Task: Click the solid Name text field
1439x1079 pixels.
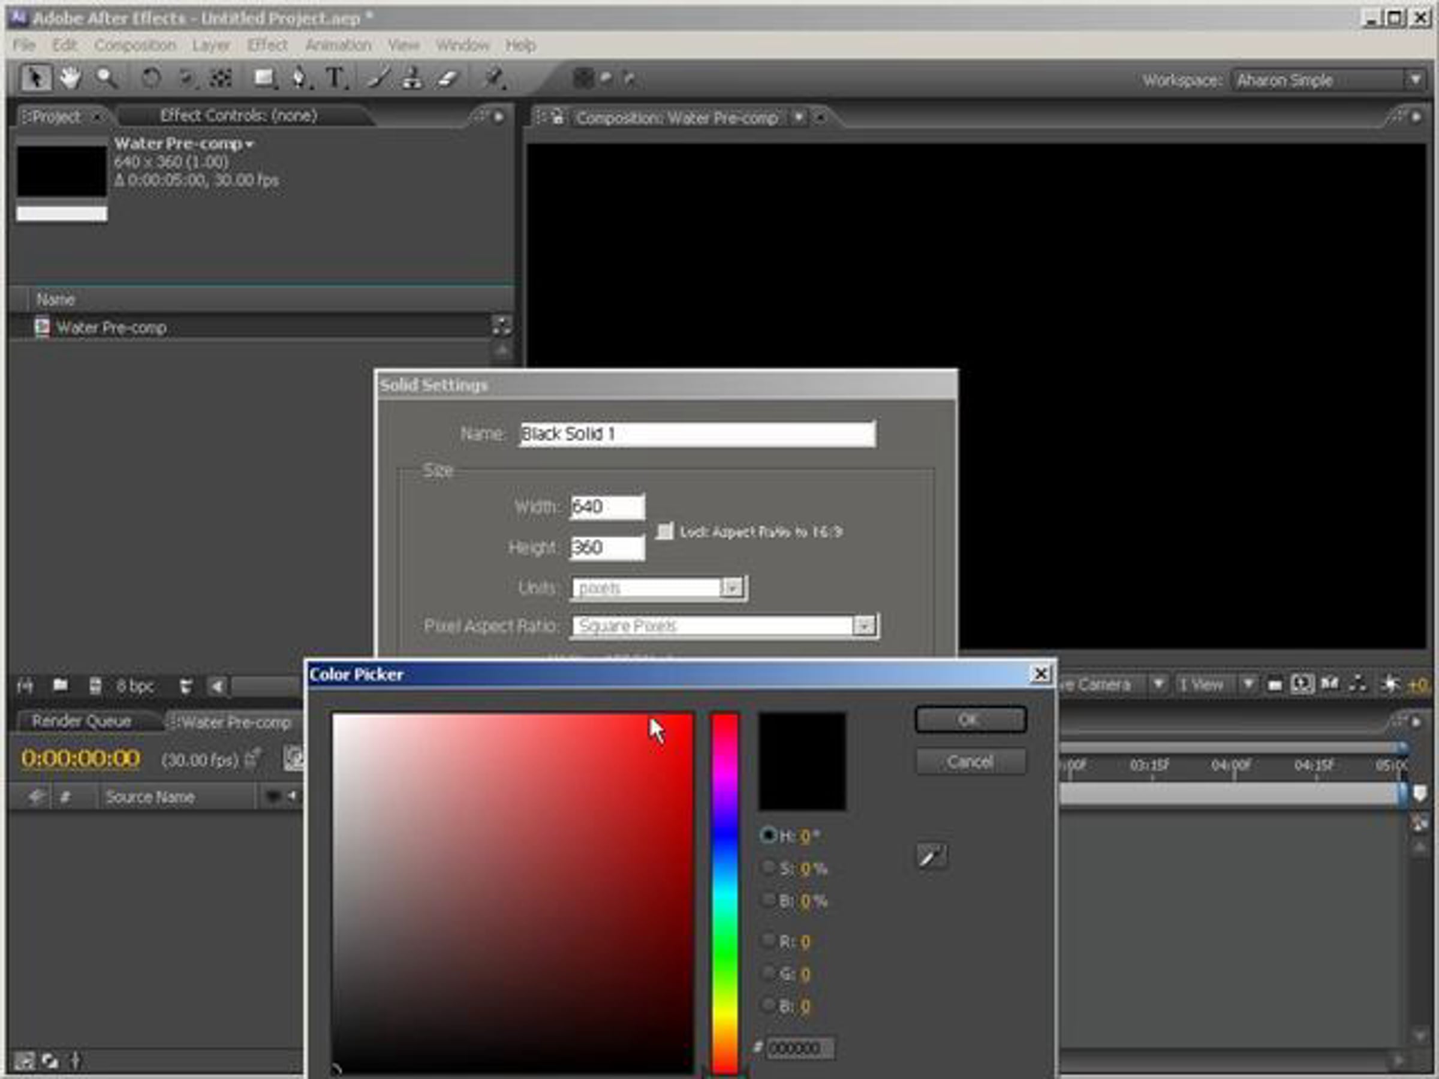Action: point(697,434)
